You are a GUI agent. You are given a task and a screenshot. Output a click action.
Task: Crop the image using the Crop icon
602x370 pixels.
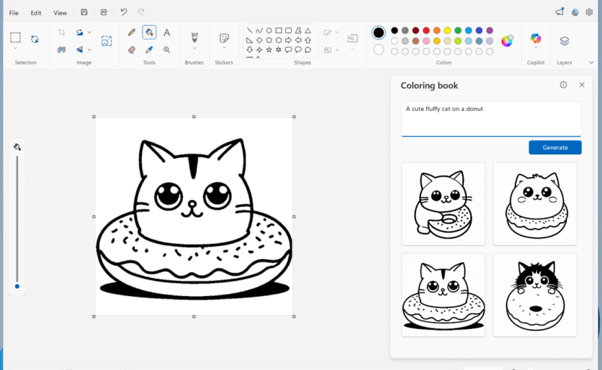click(x=61, y=32)
